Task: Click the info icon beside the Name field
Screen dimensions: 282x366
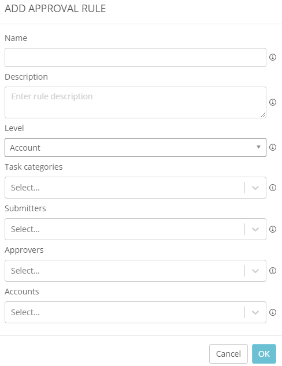Action: pyautogui.click(x=273, y=57)
